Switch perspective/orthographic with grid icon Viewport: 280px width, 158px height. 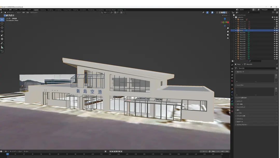coord(228,38)
